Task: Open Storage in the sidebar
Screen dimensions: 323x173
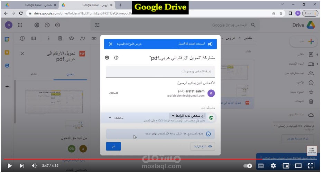Action: 301,115
